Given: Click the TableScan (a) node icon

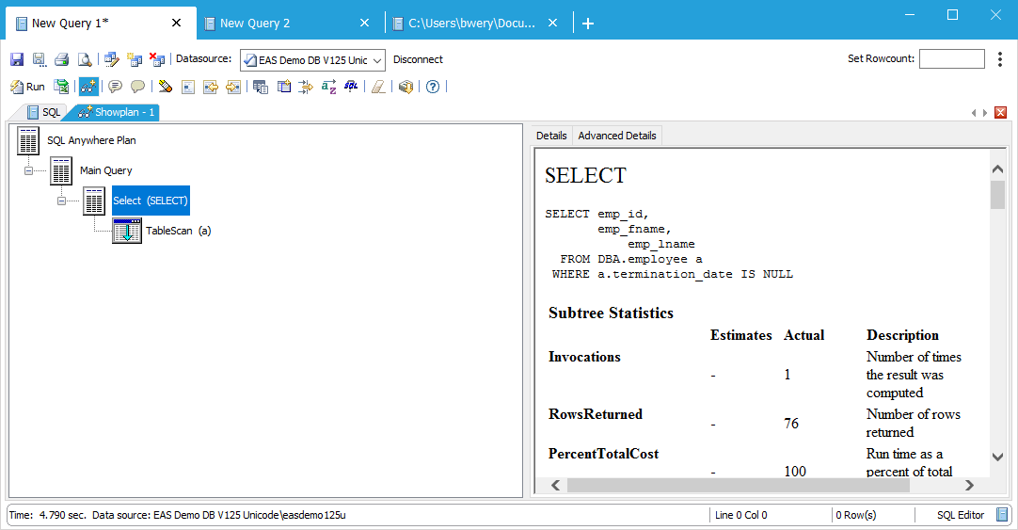Looking at the screenshot, I should tap(127, 231).
